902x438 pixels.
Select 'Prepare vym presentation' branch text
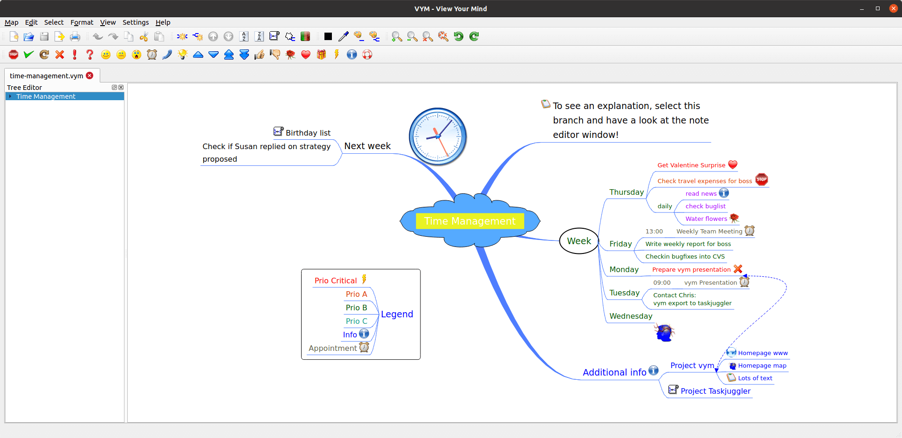pyautogui.click(x=691, y=270)
